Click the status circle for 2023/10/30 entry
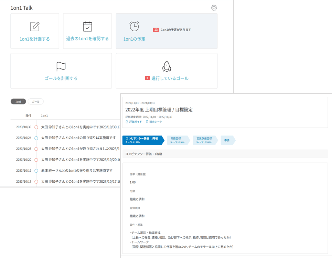This screenshot has width=332, height=258. click(36, 127)
